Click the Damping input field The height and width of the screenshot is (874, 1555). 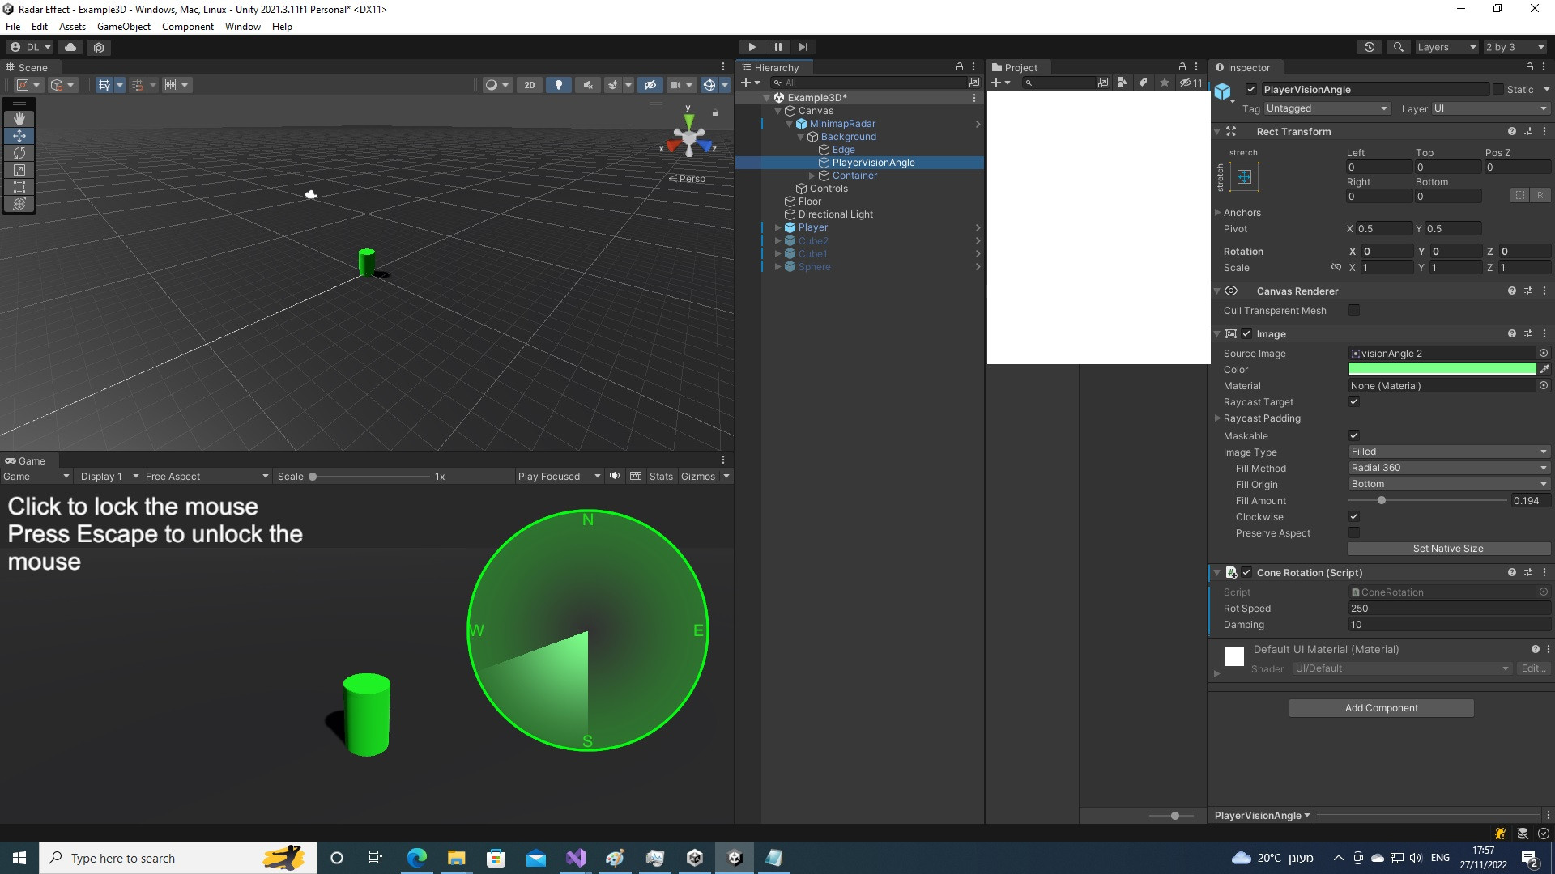(x=1449, y=625)
